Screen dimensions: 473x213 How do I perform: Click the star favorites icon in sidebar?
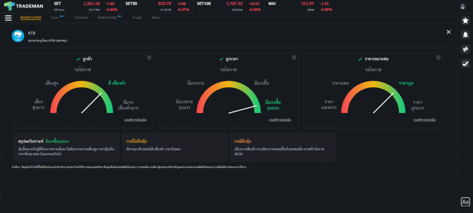pos(465,21)
